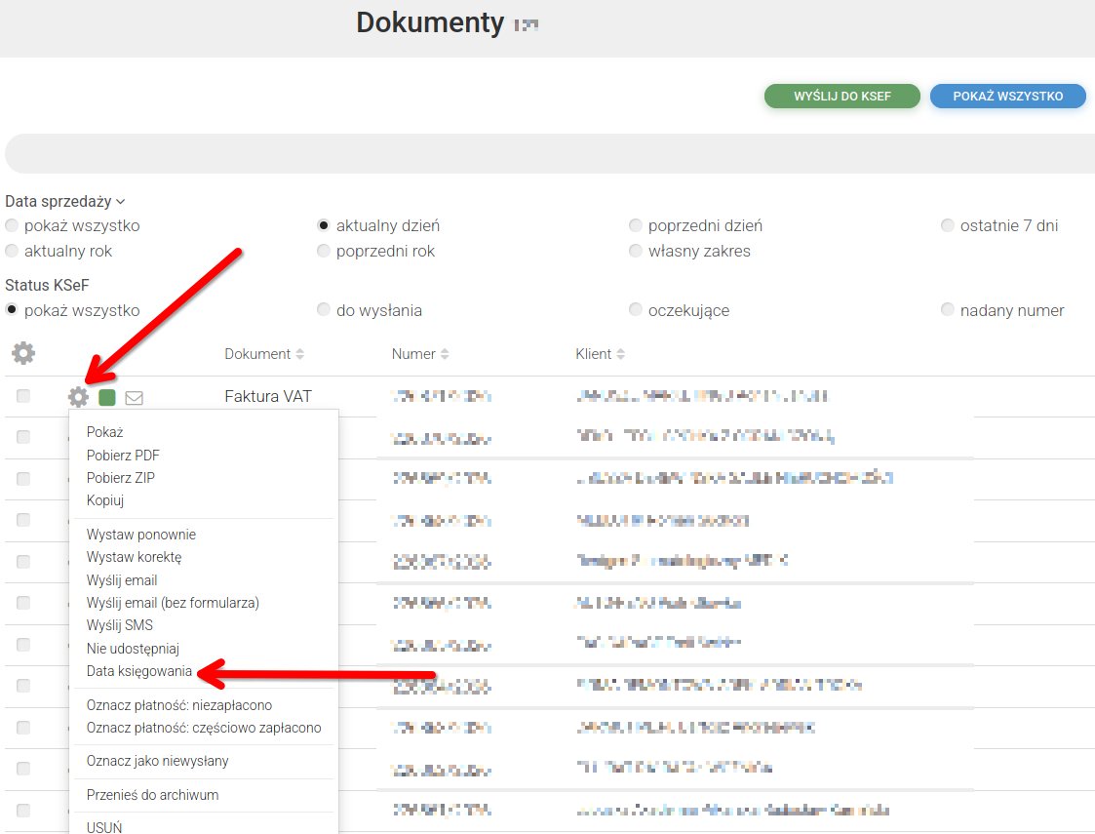
Task: Choose 'Nie udostępniaj' in the menu
Action: click(x=133, y=649)
